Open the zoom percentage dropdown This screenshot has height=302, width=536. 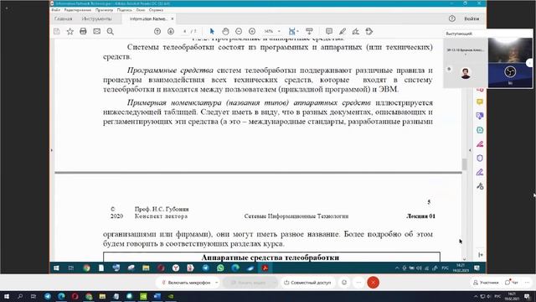tap(279, 32)
